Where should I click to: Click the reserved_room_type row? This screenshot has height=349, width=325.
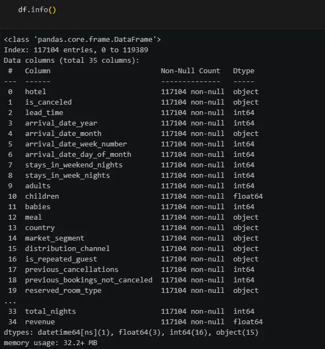tap(131, 291)
